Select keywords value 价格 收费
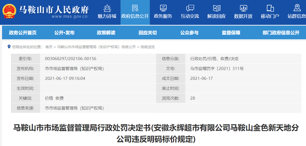Image resolution: width=306 pixels, height=146 pixels. tap(54, 98)
